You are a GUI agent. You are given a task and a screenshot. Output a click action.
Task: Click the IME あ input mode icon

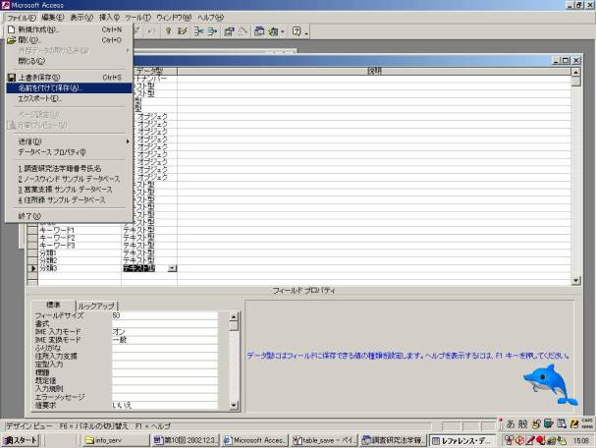click(511, 423)
